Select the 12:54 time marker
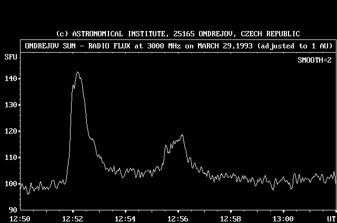337x223 pixels. (x=125, y=218)
